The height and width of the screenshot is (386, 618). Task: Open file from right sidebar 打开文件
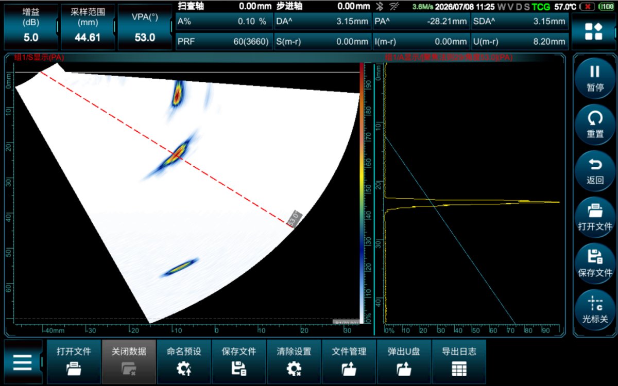(595, 218)
